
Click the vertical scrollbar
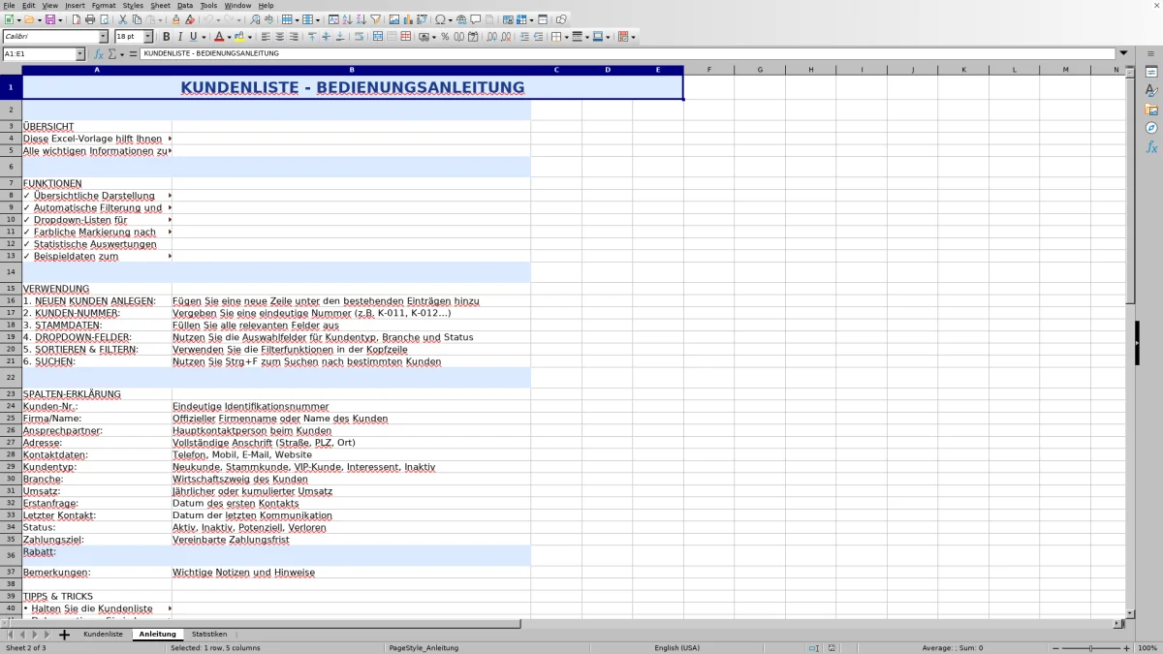pos(1130,344)
